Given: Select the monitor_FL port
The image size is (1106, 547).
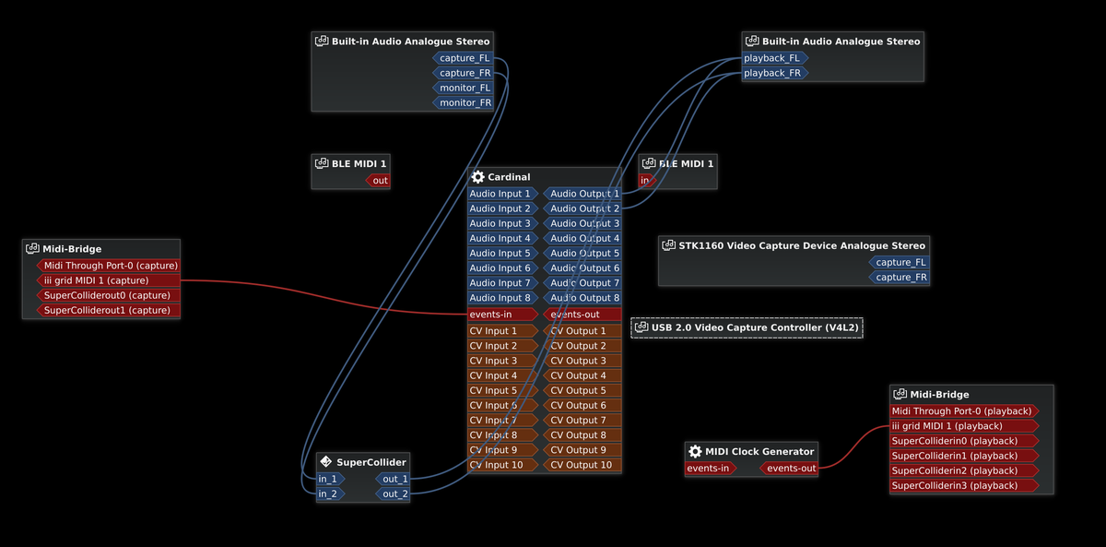Looking at the screenshot, I should click(x=465, y=88).
